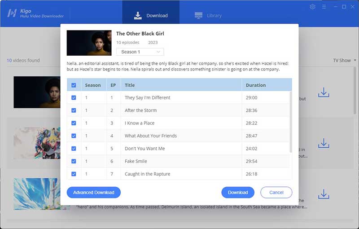Image resolution: width=359 pixels, height=229 pixels.
Task: Open the hamburger menu icon
Action: [x=324, y=7]
